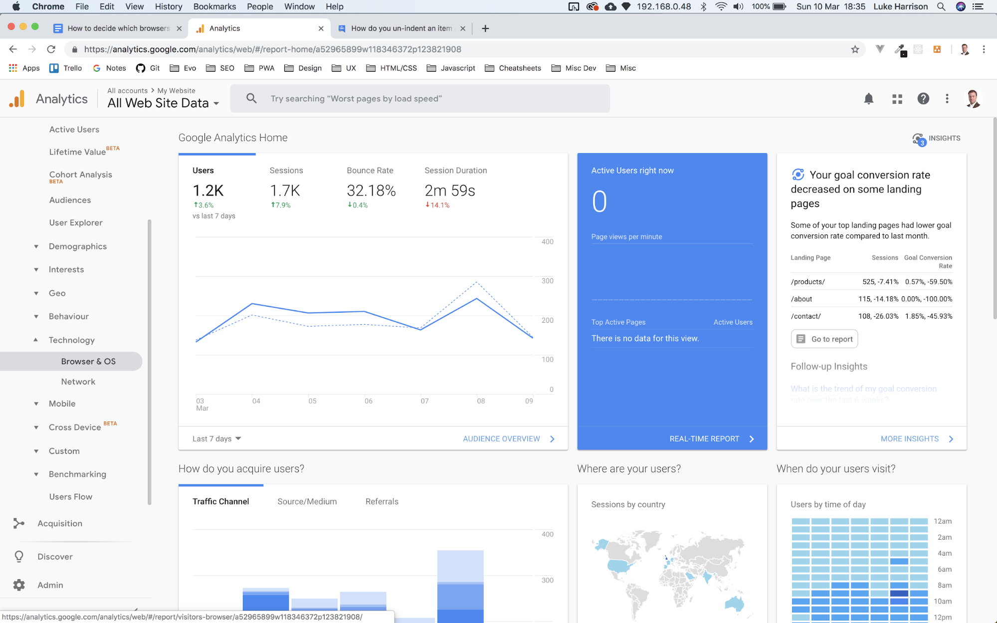Click the Discover lightbulb icon
The height and width of the screenshot is (623, 997).
click(19, 556)
